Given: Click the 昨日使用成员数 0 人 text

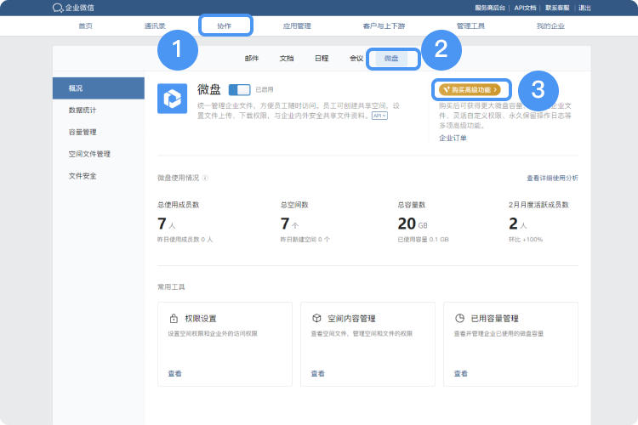Looking at the screenshot, I should click(x=185, y=240).
